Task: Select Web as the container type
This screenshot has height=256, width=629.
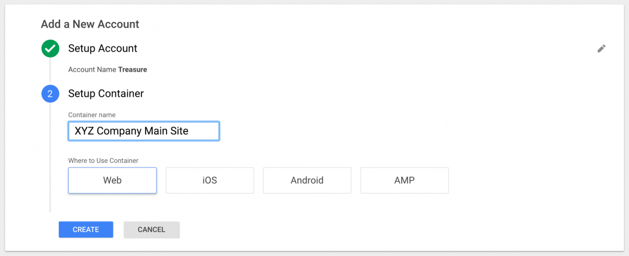Action: pyautogui.click(x=112, y=181)
